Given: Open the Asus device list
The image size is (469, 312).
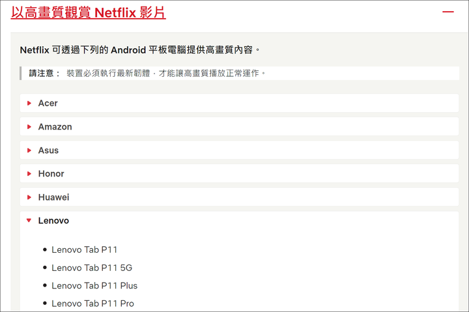Looking at the screenshot, I should coord(239,150).
